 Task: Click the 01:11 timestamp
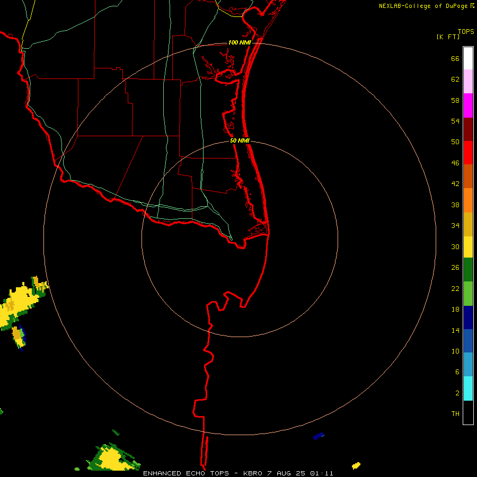click(322, 473)
